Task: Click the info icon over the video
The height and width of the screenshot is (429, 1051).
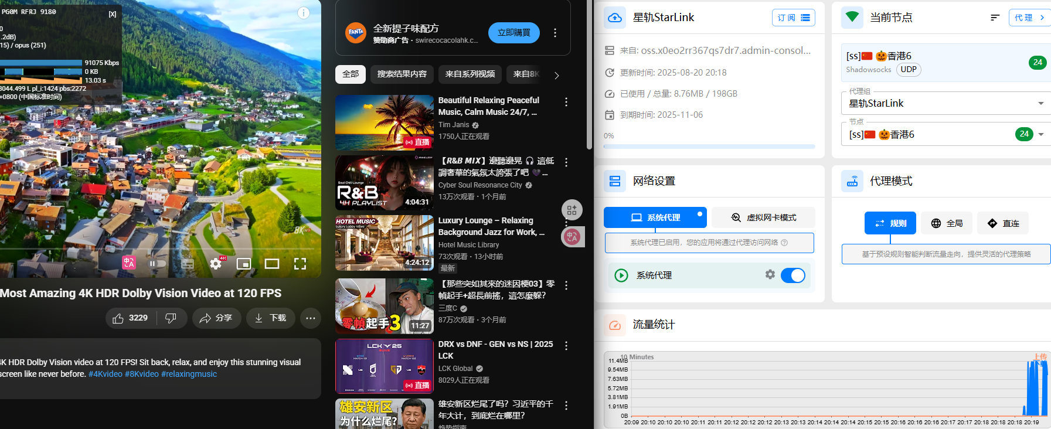Action: point(303,13)
